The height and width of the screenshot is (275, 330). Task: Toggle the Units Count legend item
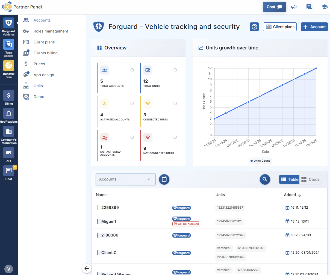(x=260, y=161)
